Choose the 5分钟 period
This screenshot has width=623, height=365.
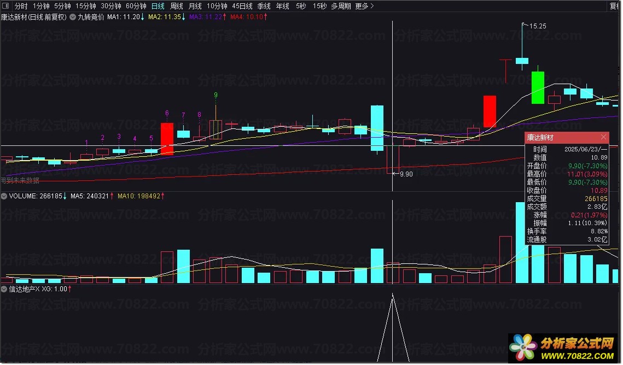[62, 6]
